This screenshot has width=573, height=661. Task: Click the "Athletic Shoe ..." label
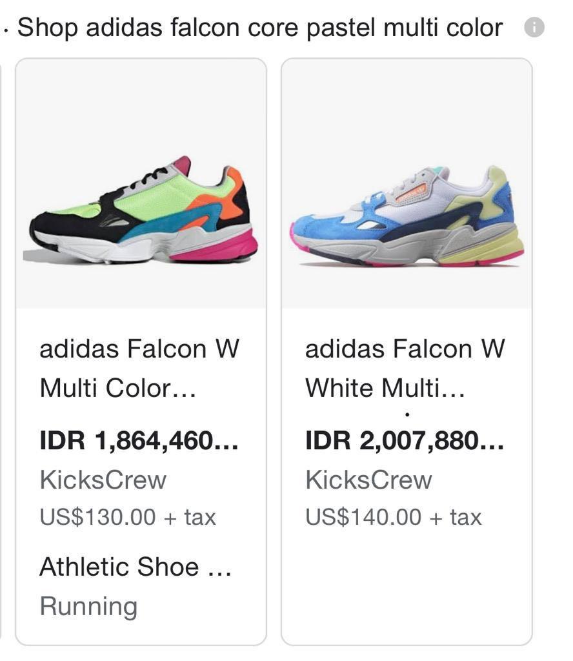tap(136, 567)
